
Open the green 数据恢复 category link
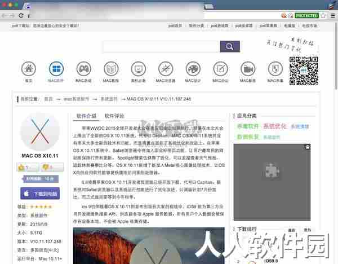[x=248, y=137]
